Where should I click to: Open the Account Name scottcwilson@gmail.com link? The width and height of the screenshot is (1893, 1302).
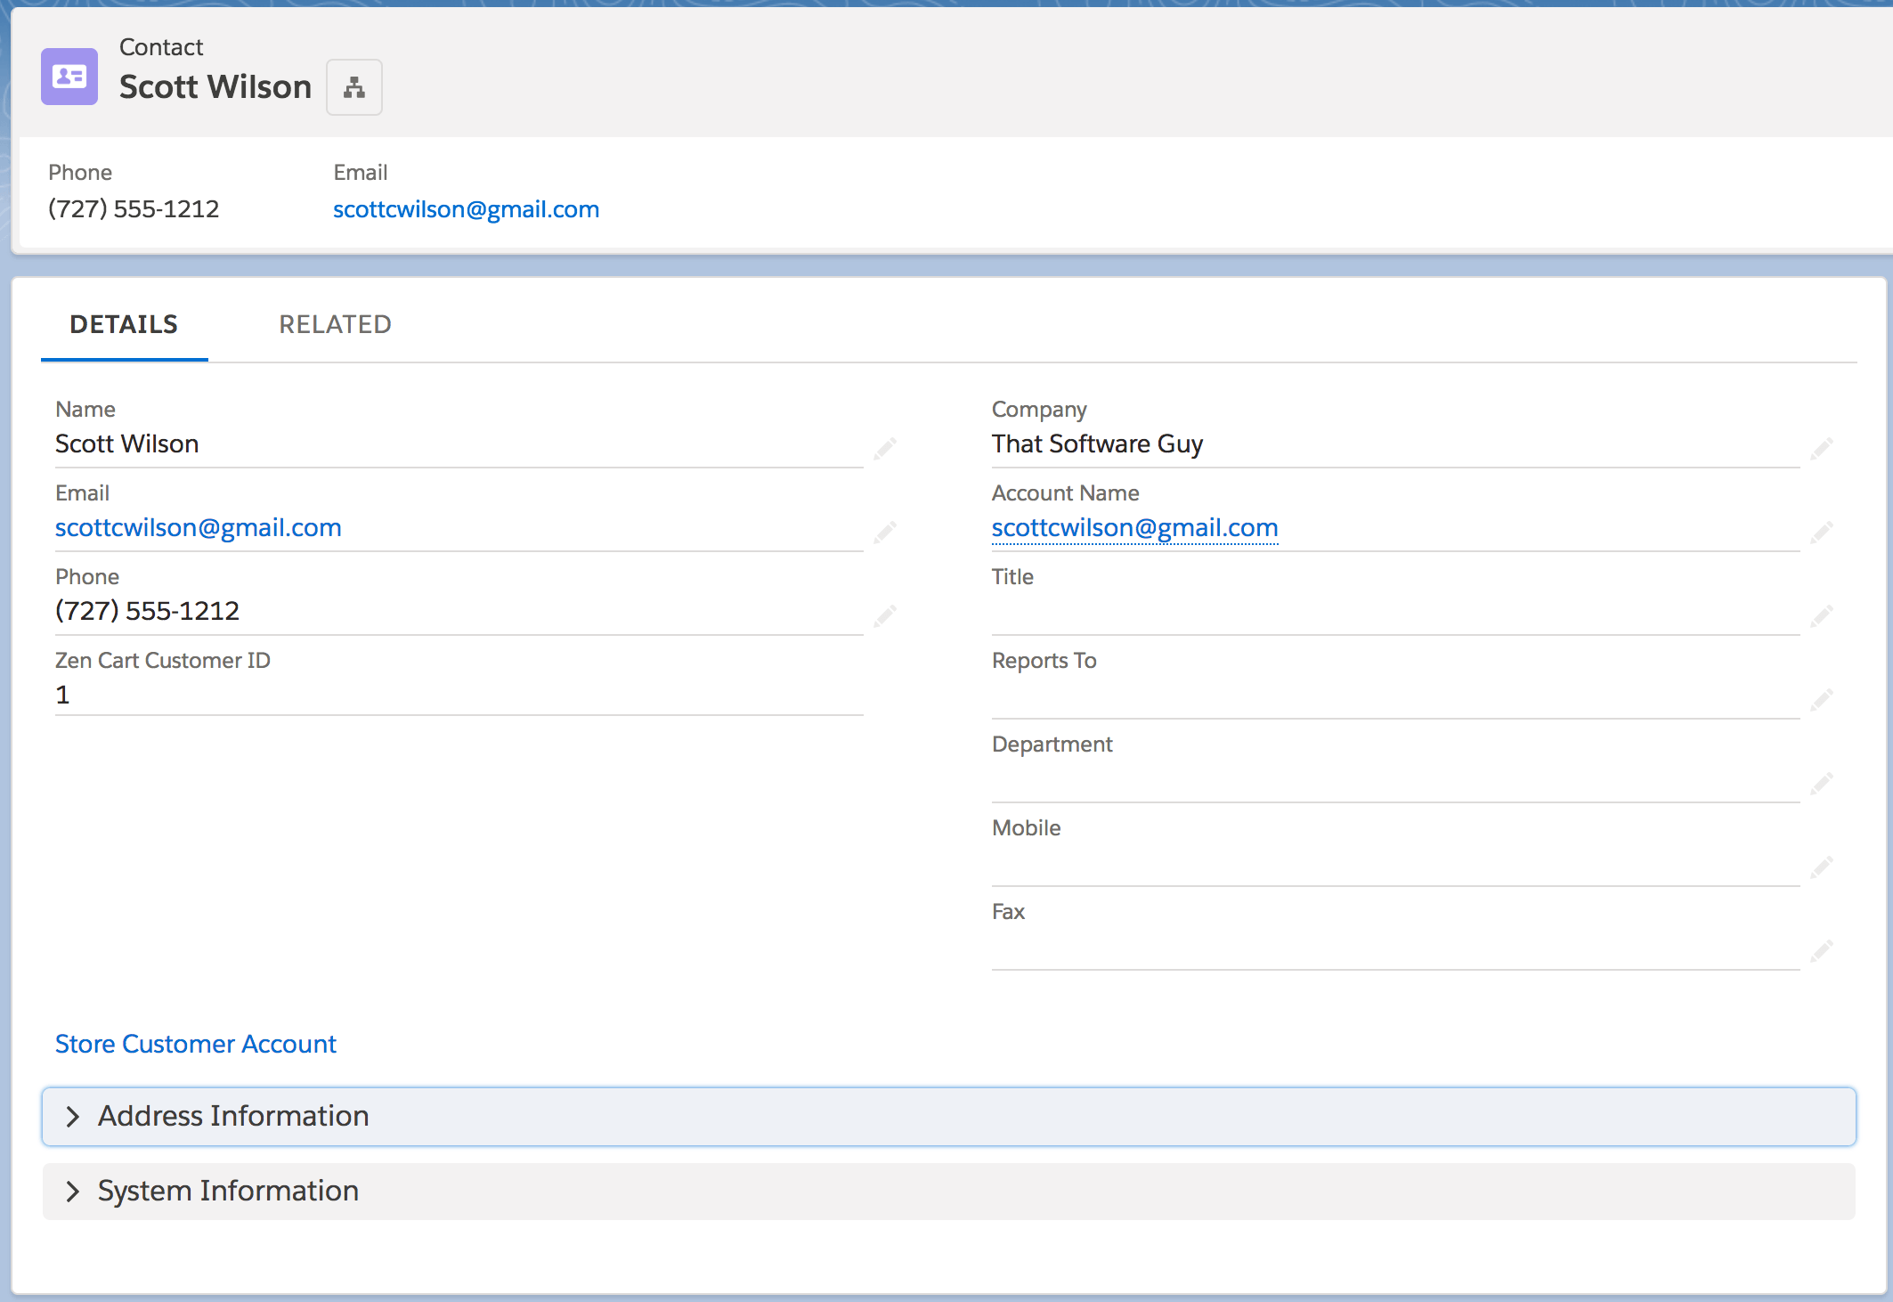click(1135, 527)
